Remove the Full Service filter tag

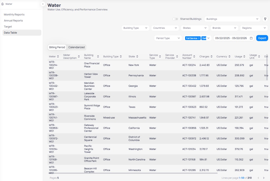point(199,38)
